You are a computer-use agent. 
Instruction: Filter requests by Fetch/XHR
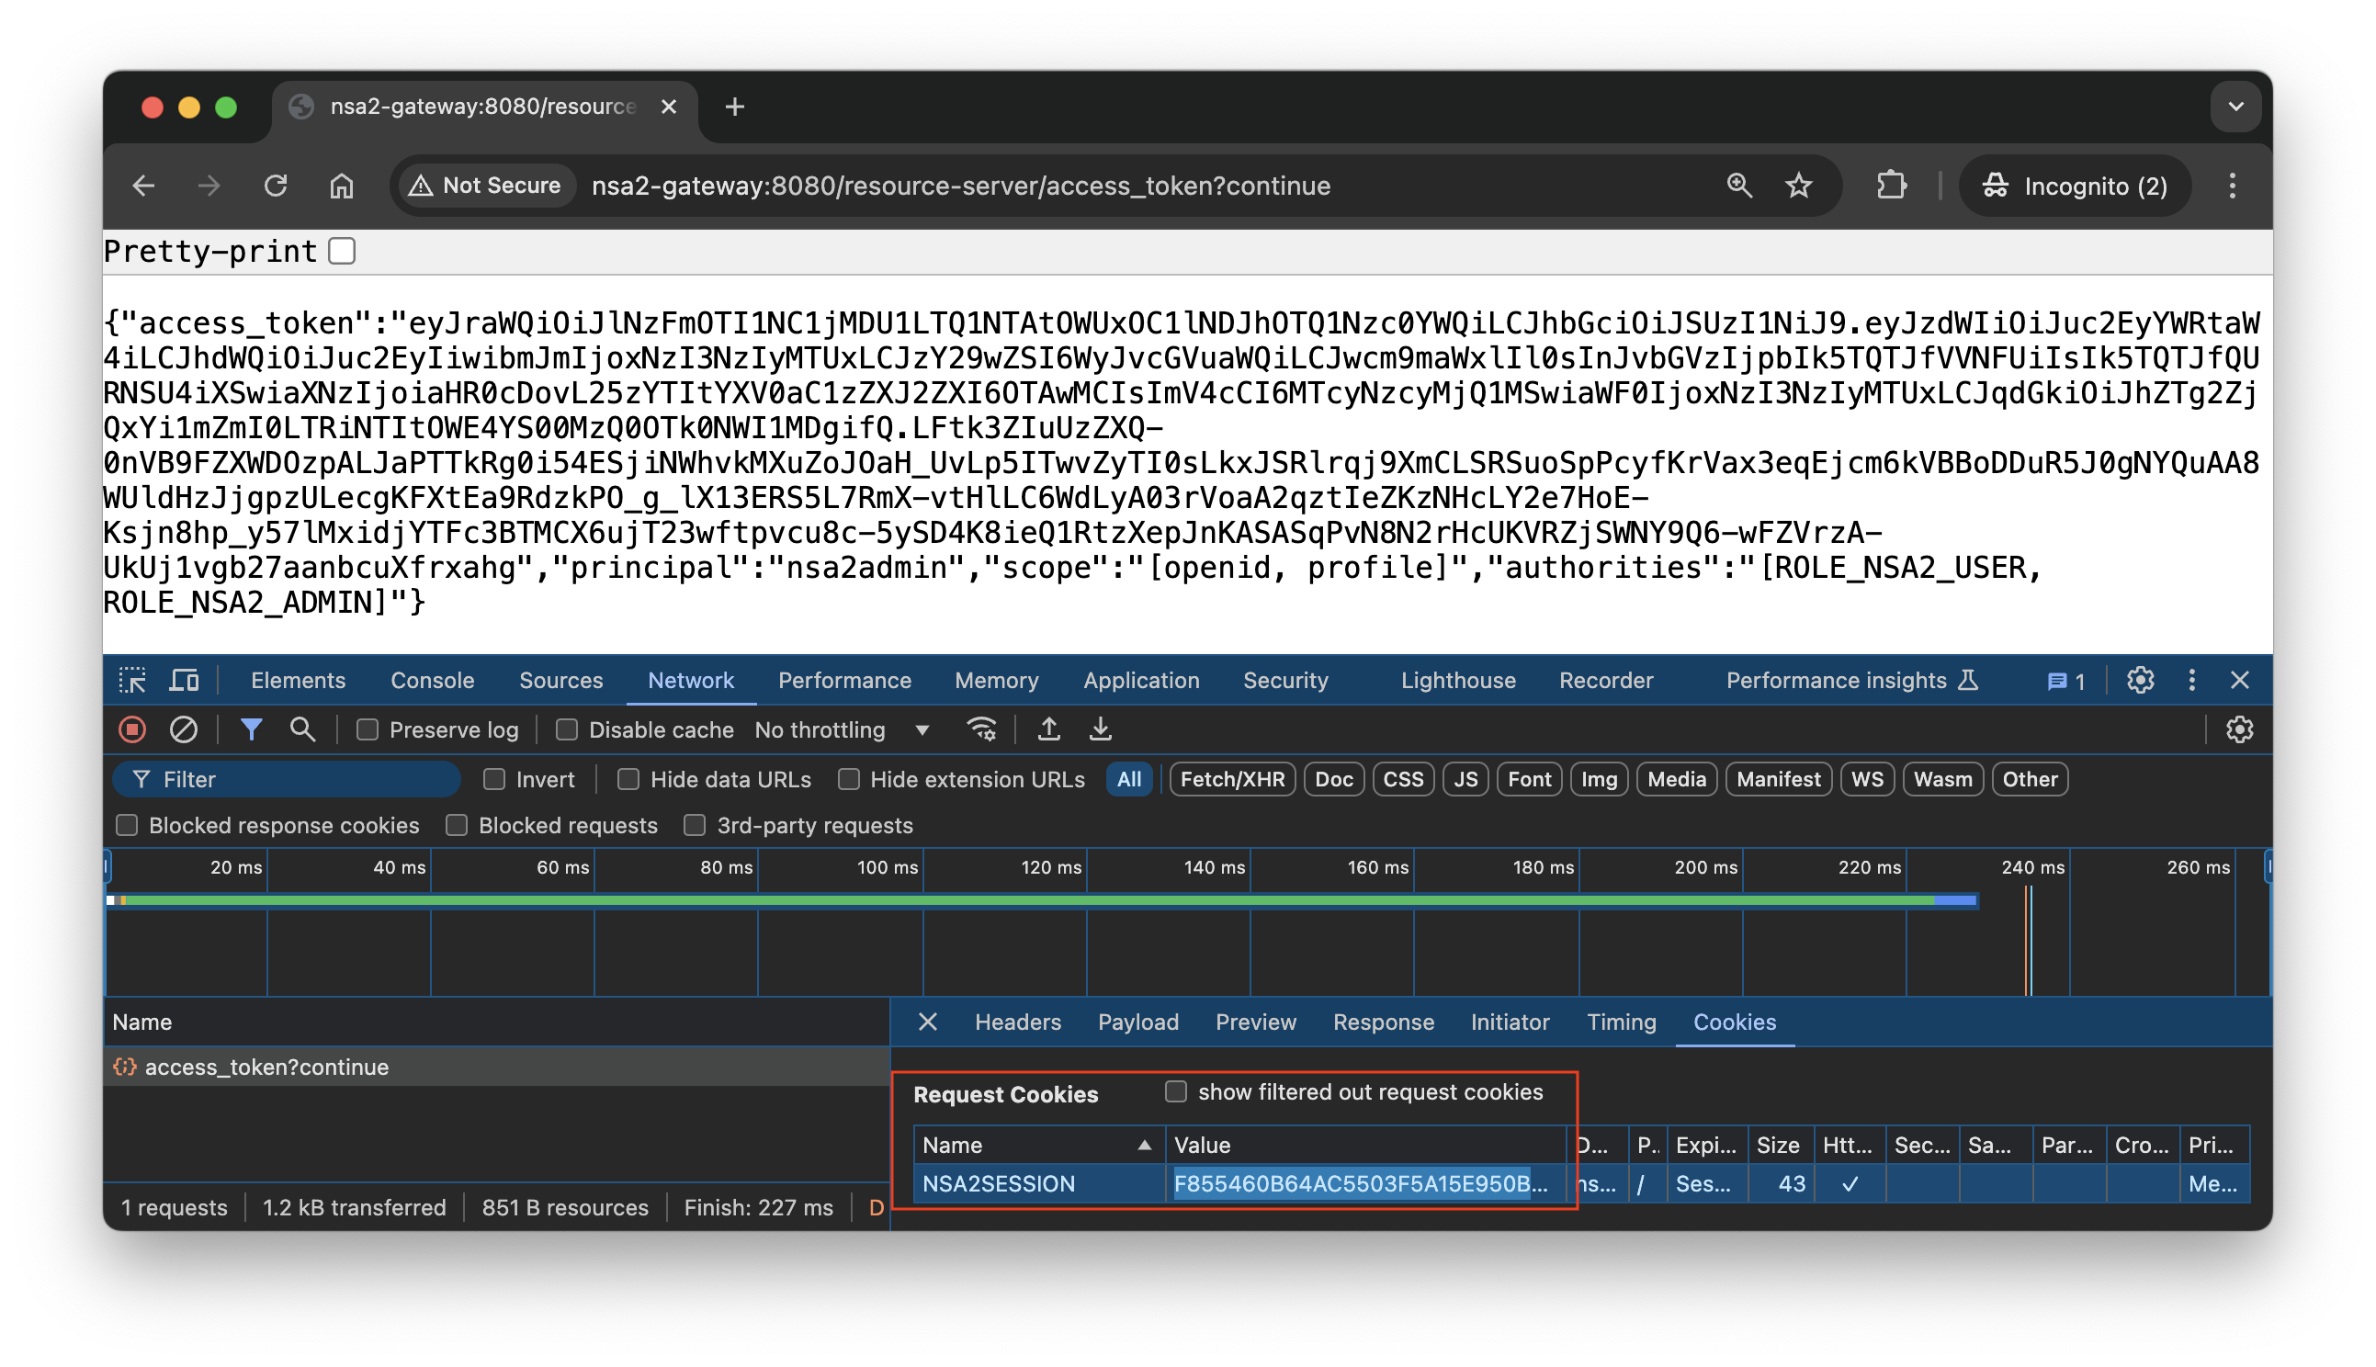click(1232, 780)
